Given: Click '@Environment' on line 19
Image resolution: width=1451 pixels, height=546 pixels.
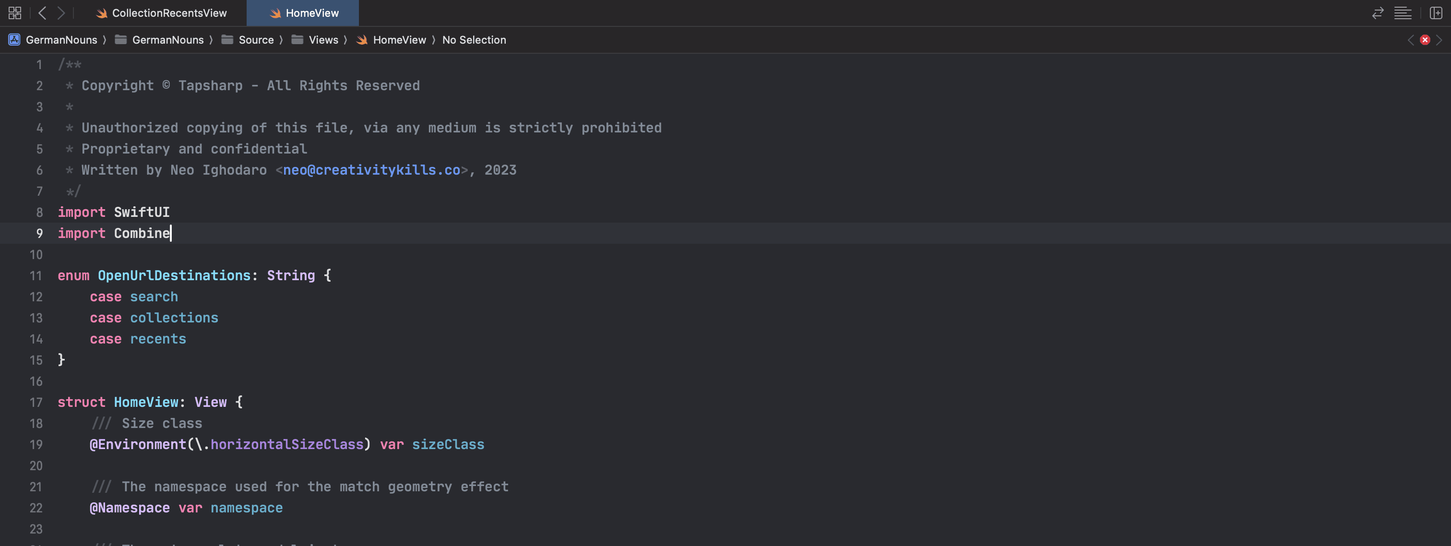Looking at the screenshot, I should tap(138, 445).
